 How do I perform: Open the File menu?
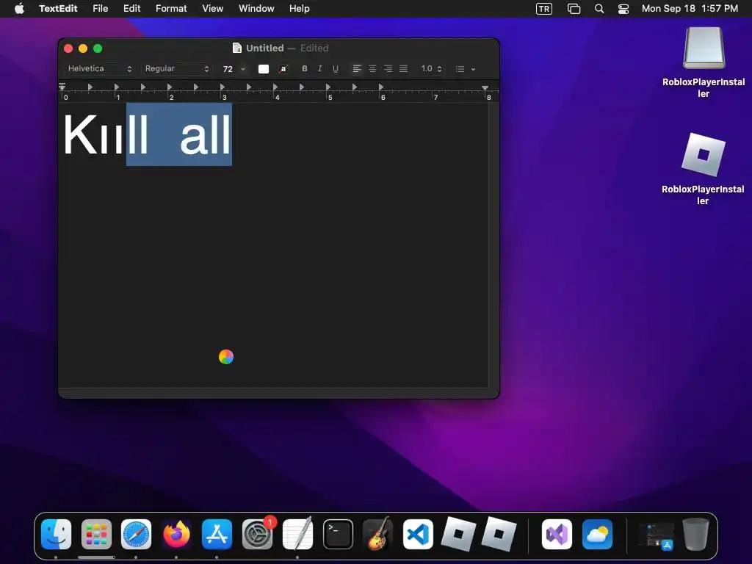100,9
